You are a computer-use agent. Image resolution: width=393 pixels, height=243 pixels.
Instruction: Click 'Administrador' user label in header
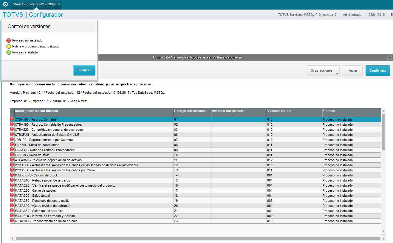tap(353, 15)
